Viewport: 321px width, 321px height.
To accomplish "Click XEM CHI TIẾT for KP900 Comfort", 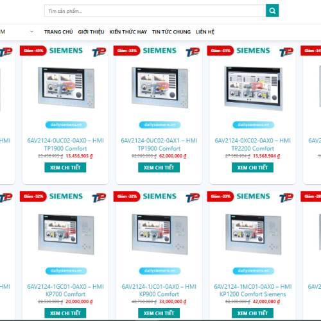I will (x=159, y=313).
